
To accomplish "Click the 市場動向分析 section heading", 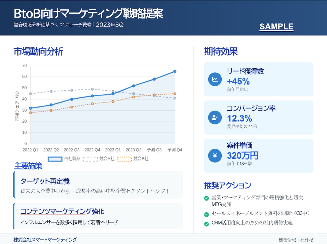I will click(38, 51).
